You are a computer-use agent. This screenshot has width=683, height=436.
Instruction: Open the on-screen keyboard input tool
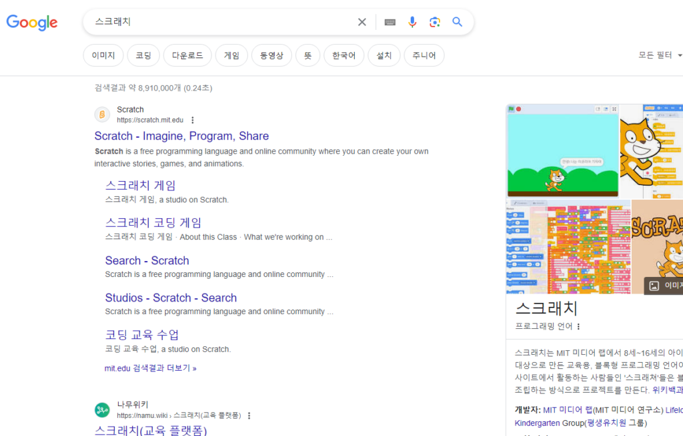coord(390,22)
